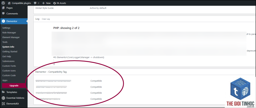Click the Pages icon in sidebar

pos(3,8)
